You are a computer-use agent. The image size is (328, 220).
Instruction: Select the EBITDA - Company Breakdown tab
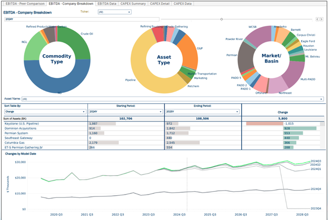[71, 4]
